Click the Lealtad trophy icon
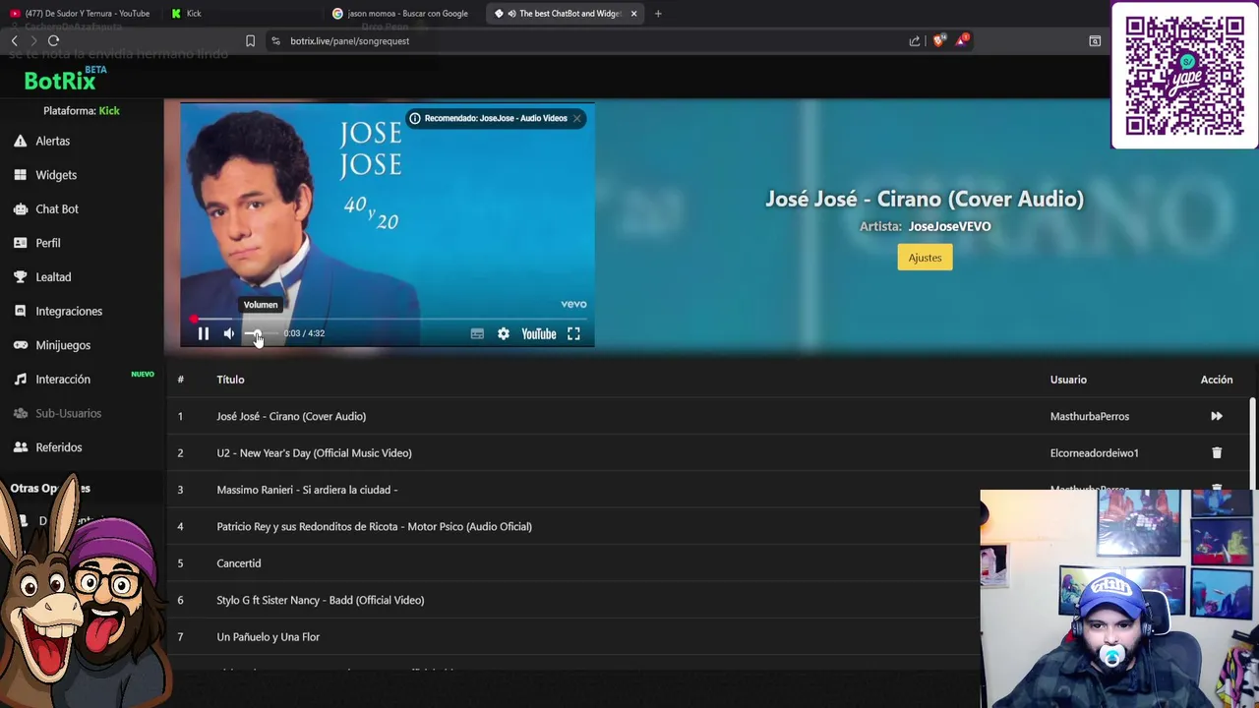 pyautogui.click(x=21, y=277)
